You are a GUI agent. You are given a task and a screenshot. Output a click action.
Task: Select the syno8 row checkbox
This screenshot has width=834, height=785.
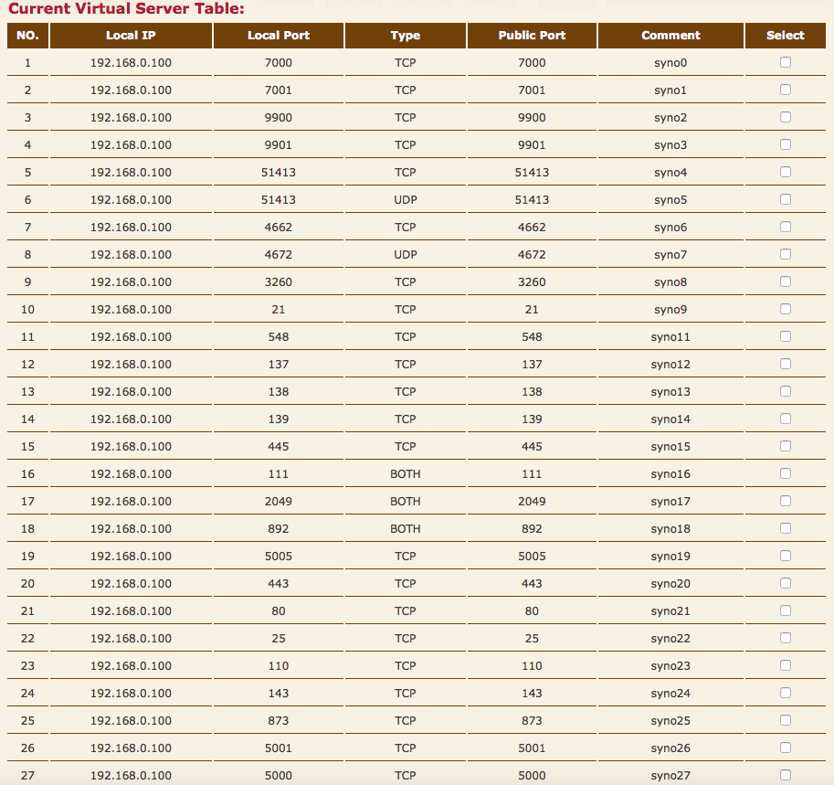[785, 281]
